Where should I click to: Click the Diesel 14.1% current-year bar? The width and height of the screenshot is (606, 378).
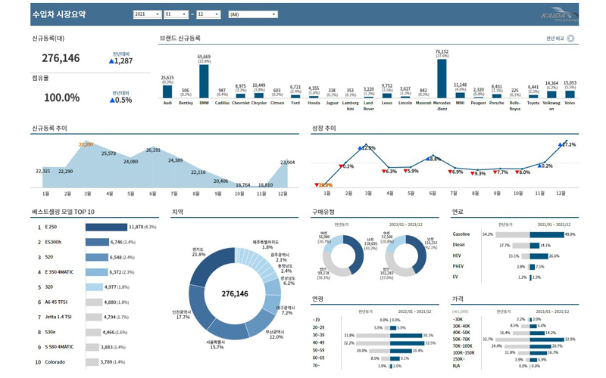[535, 245]
